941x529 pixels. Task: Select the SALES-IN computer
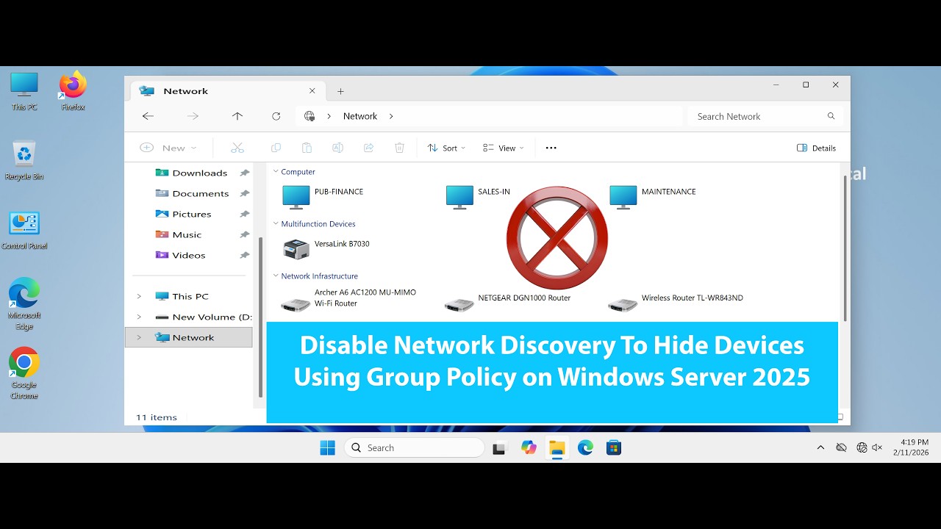tap(479, 197)
